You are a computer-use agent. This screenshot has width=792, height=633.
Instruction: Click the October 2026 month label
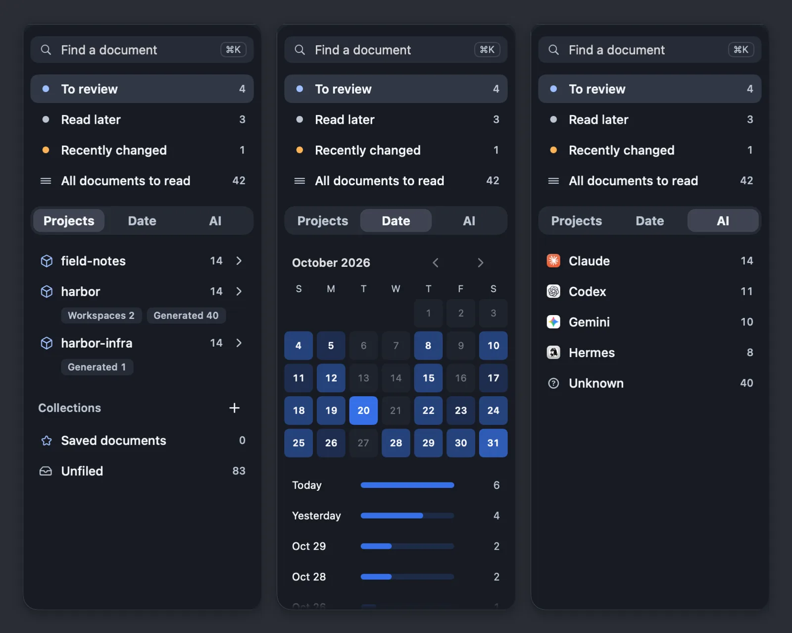[x=331, y=263]
